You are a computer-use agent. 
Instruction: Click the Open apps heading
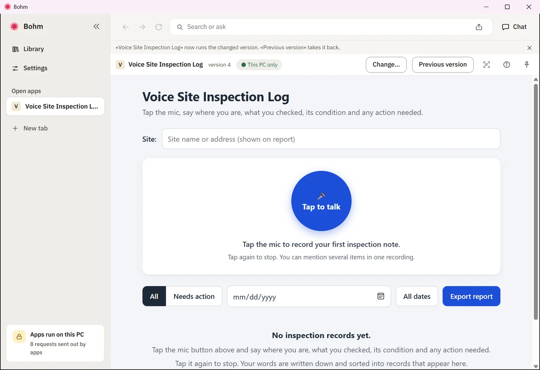coord(26,91)
